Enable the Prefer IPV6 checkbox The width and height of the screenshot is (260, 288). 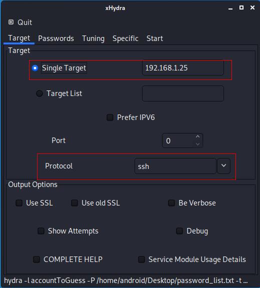pyautogui.click(x=110, y=117)
